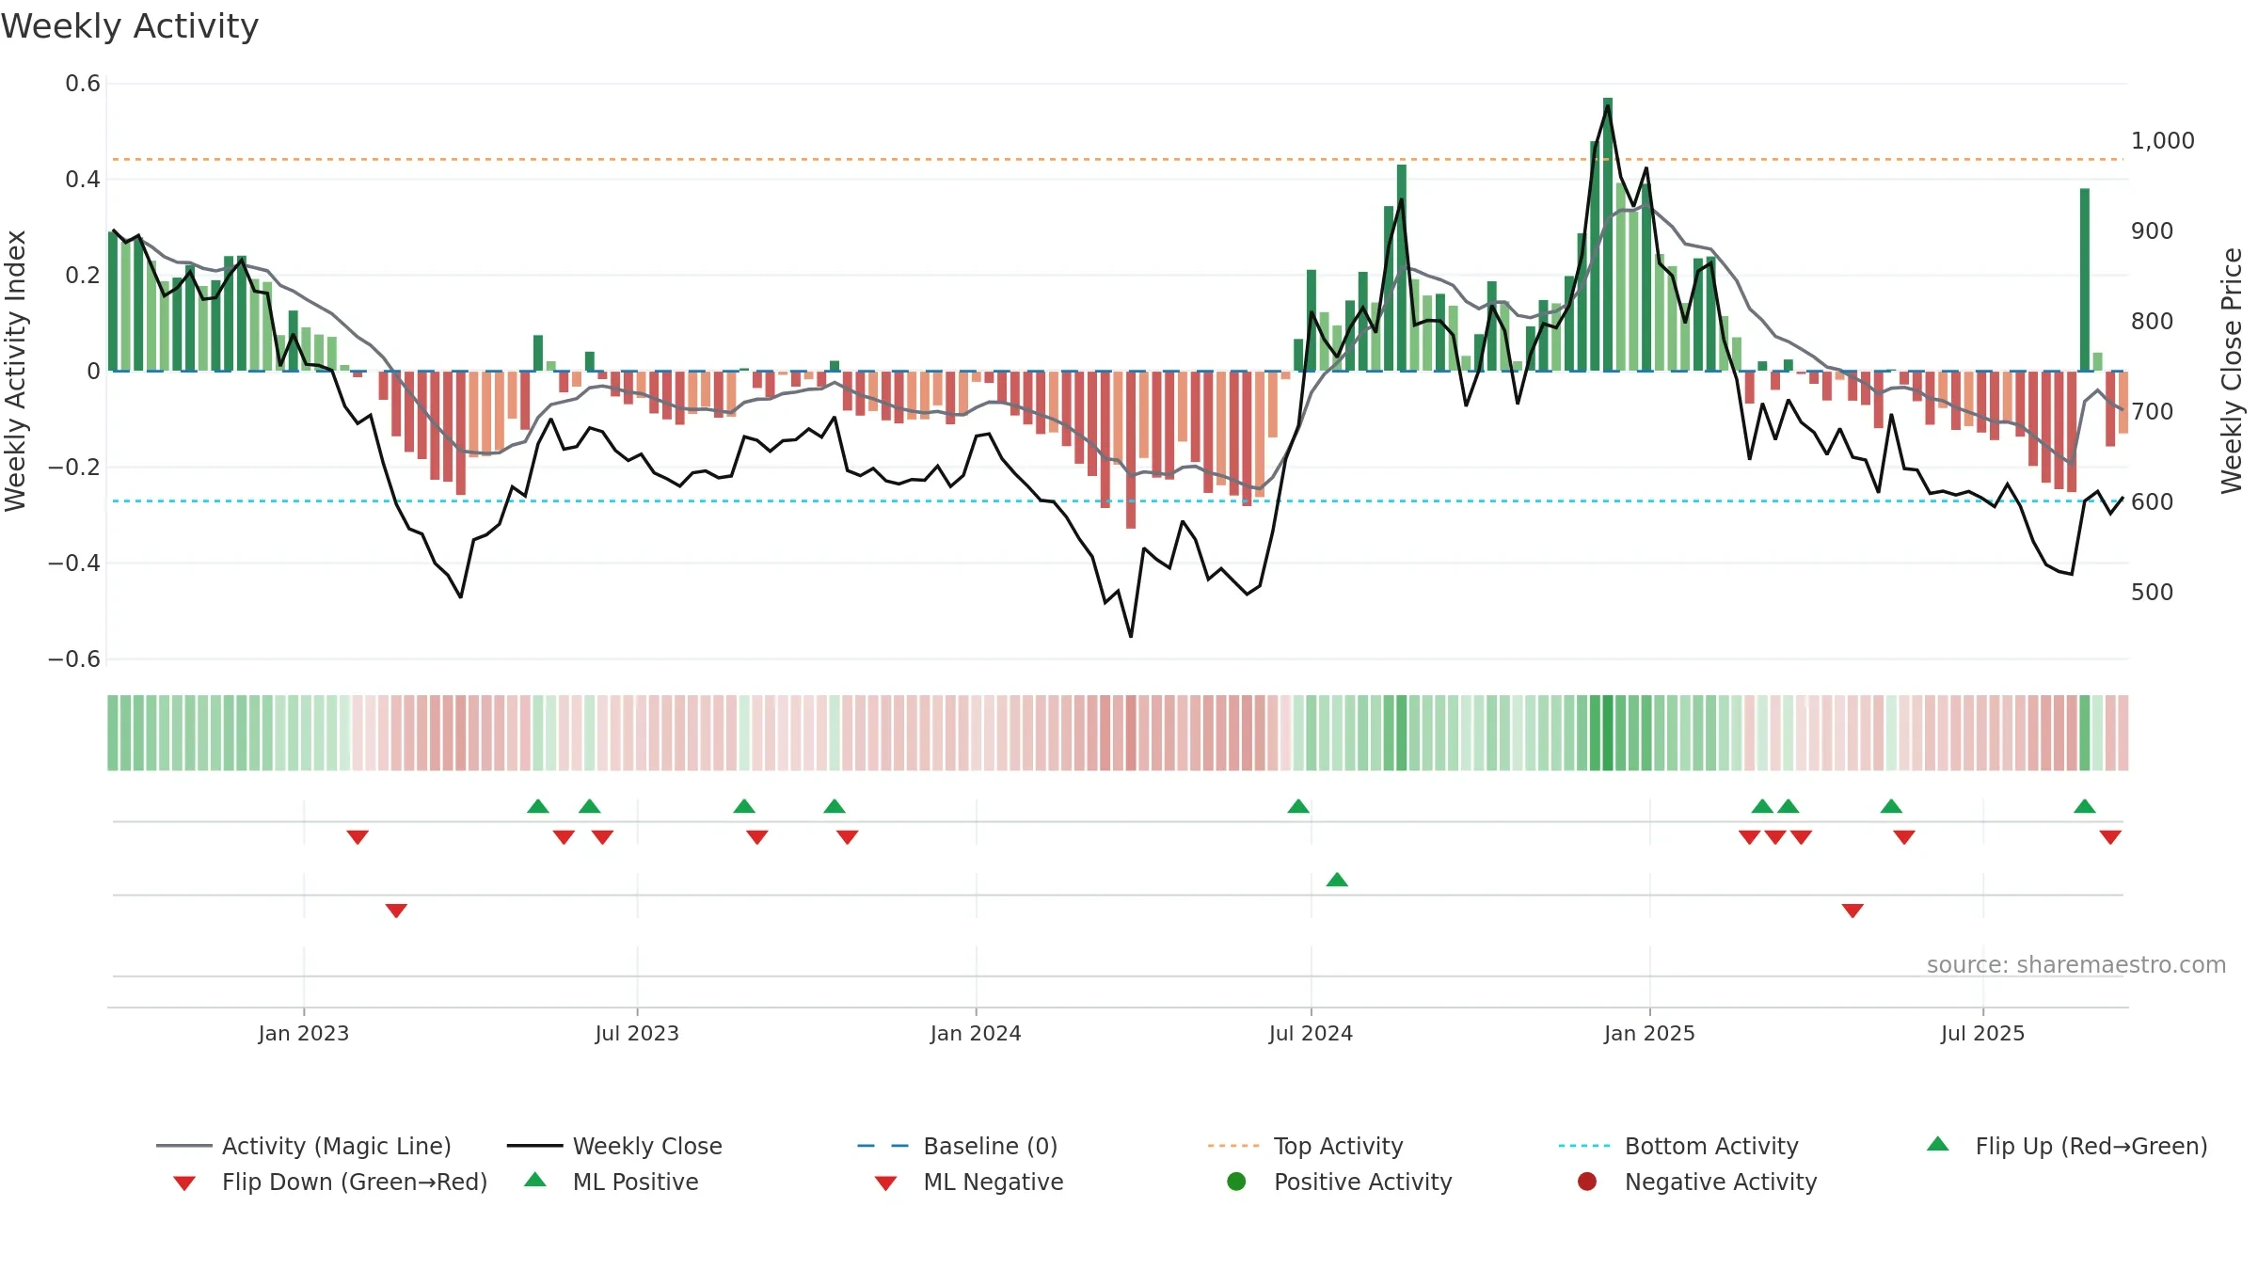This screenshot has height=1270, width=2258.
Task: Click the ML Positive triangle marker after Jul 2024
Action: pos(1337,880)
